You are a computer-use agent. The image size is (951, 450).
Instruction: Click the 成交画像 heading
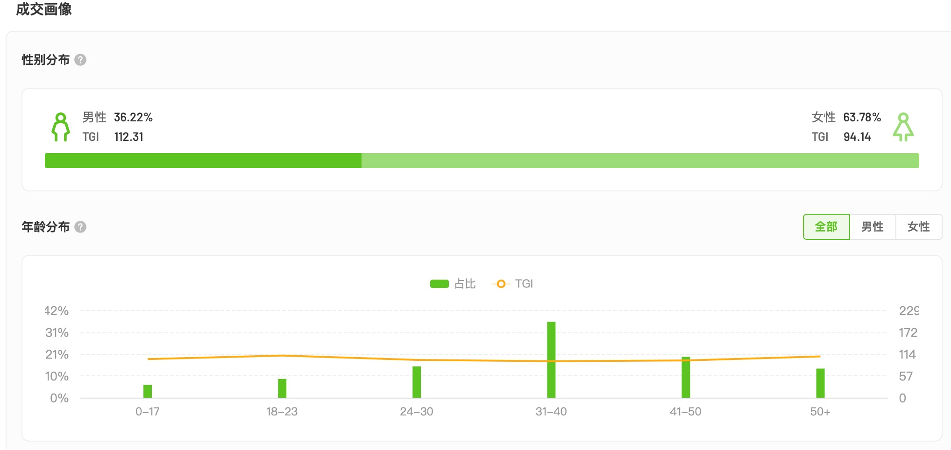44,9
